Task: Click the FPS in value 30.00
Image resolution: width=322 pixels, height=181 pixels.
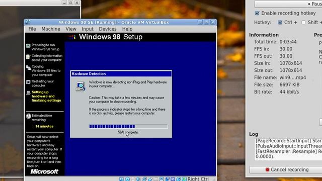Action: tap(286, 49)
